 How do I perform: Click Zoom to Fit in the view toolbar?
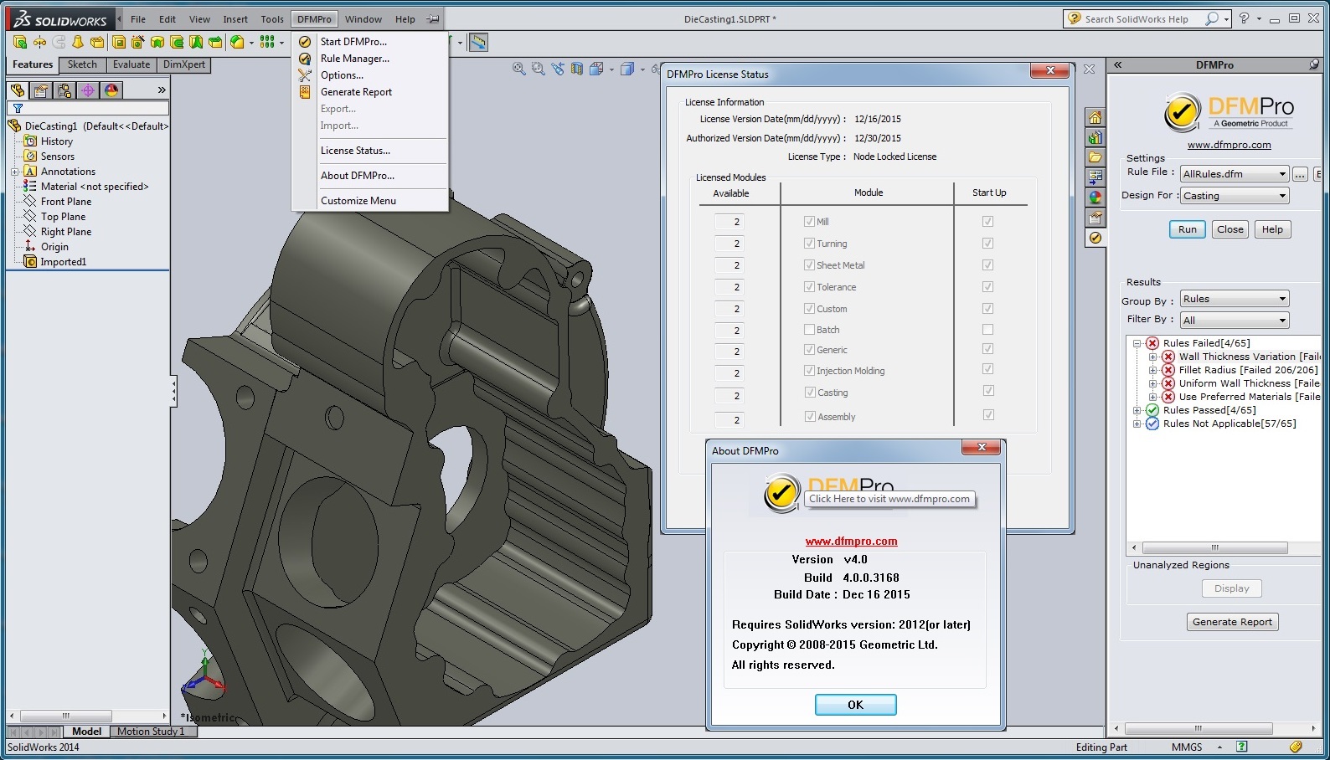(519, 69)
